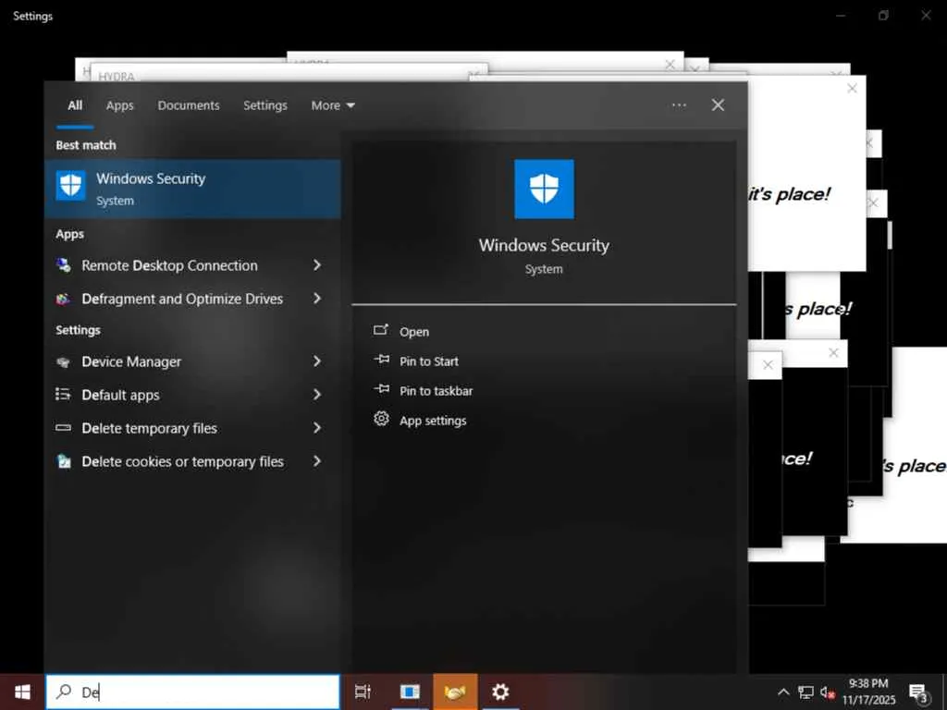Viewport: 947px width, 710px height.
Task: Click the taskbar search input field
Action: [192, 692]
